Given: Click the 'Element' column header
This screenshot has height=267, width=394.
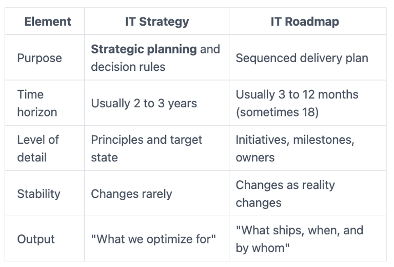Looking at the screenshot, I should click(48, 22).
